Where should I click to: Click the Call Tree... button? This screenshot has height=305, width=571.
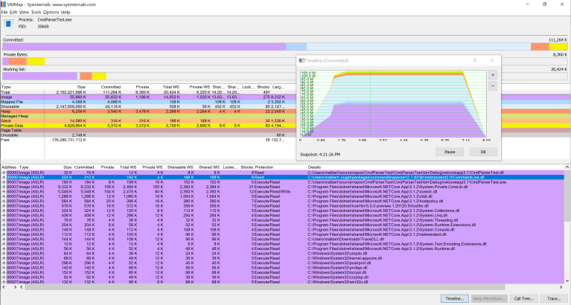click(523, 298)
